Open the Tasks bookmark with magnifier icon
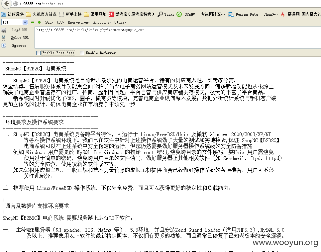Viewport: 321px width, 252px height. click(166, 14)
